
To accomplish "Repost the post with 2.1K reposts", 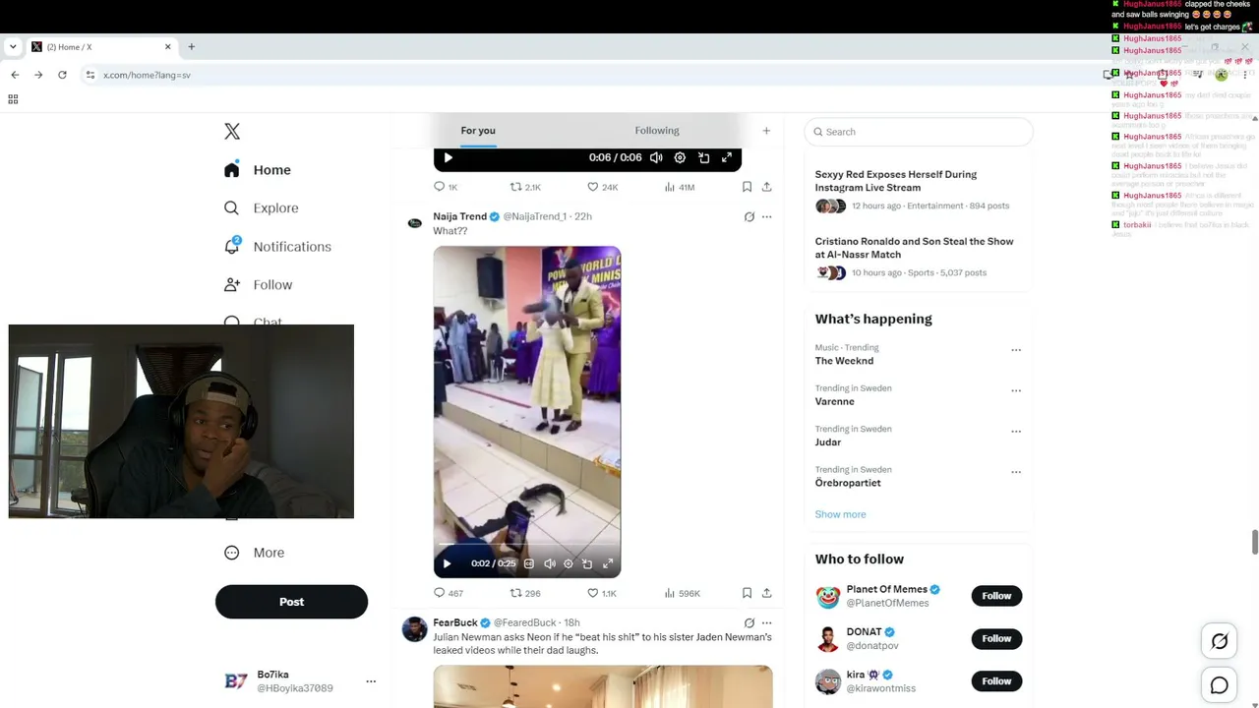I will coord(525,187).
